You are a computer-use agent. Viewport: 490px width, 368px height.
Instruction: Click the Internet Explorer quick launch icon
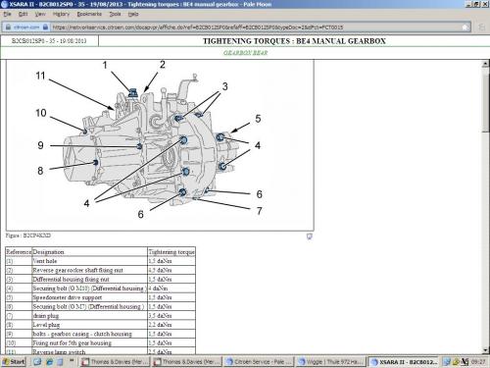tap(49, 362)
